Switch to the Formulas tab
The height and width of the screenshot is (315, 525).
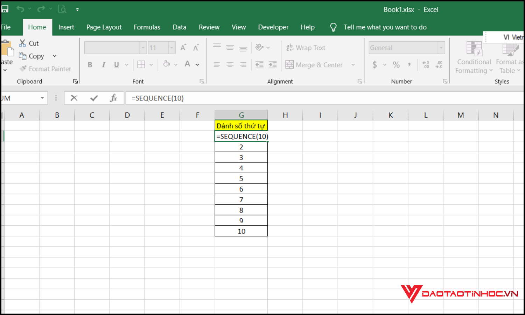147,27
